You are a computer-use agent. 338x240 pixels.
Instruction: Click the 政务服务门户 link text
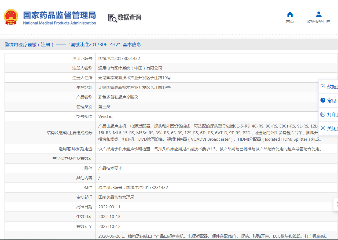pos(318,22)
